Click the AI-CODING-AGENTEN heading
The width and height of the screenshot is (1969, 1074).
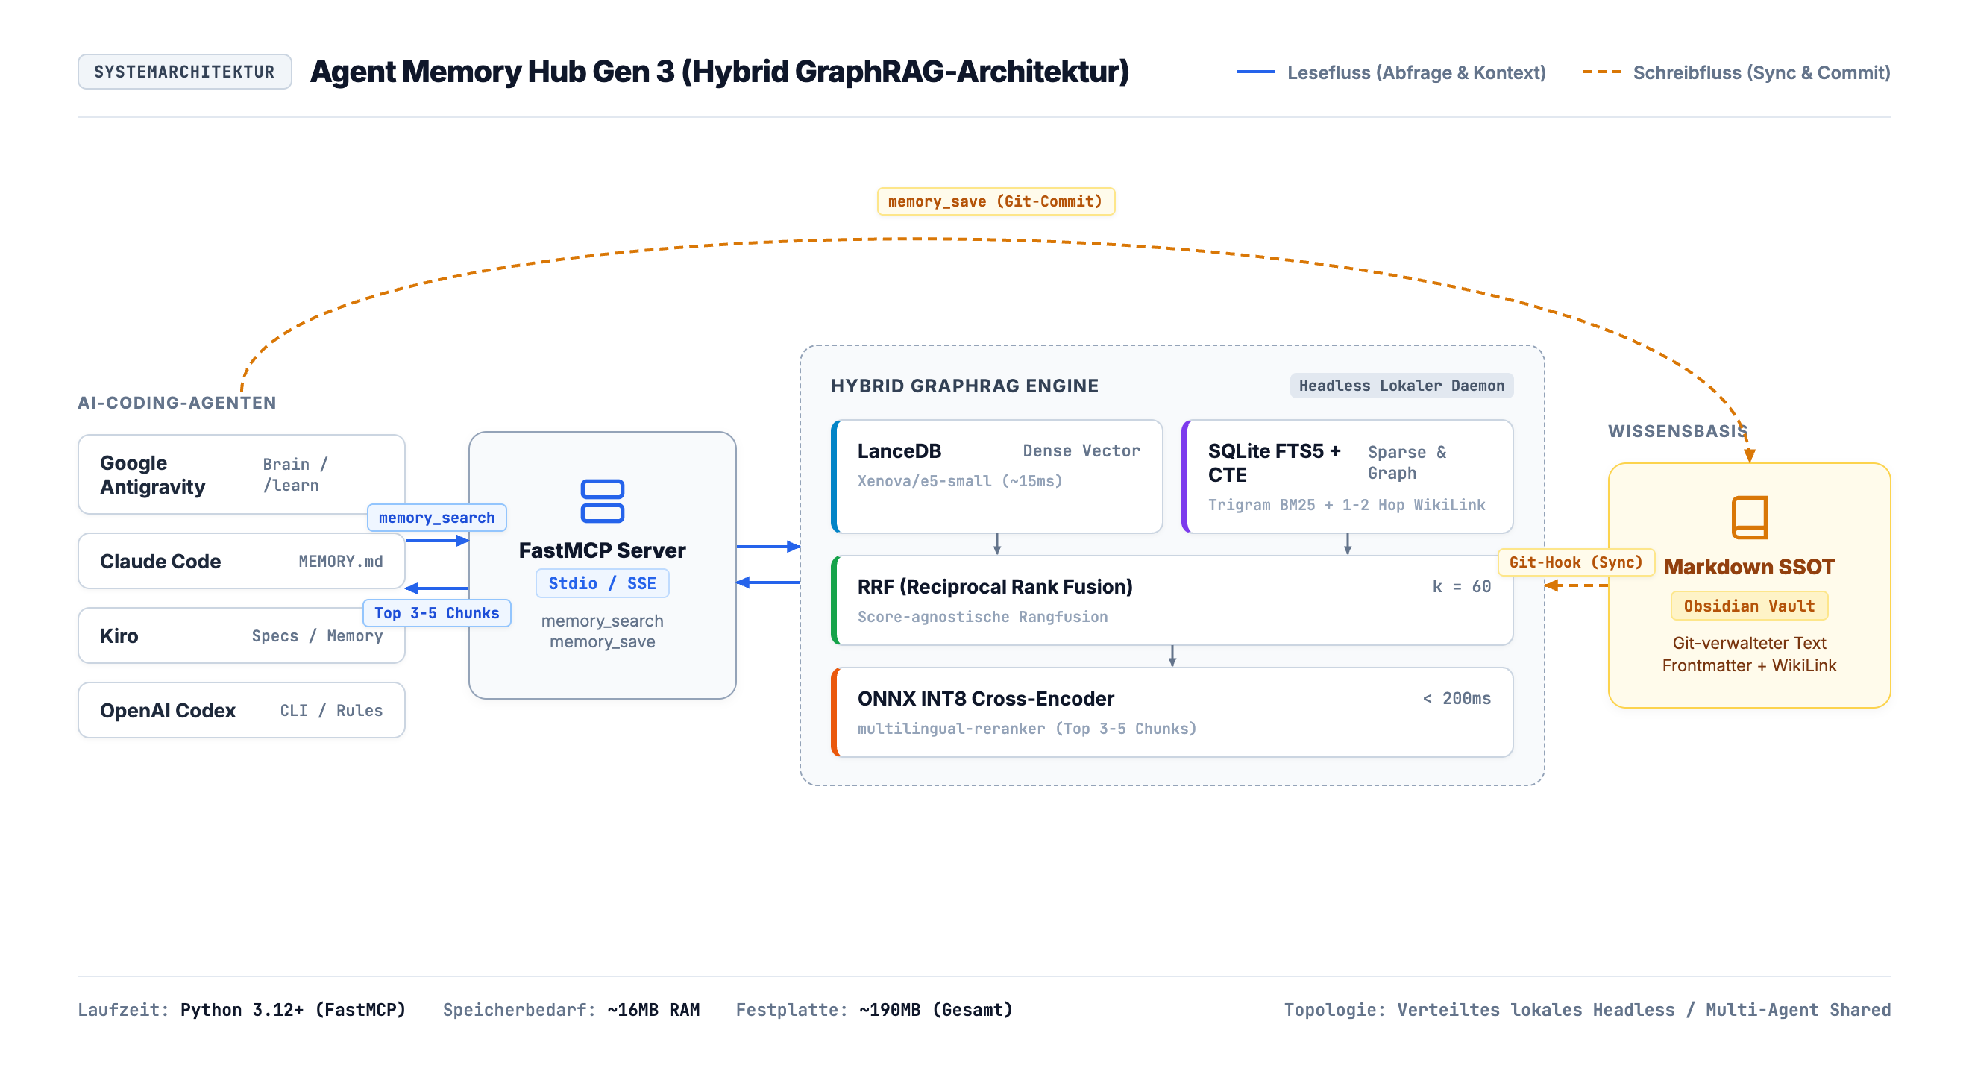pos(177,403)
